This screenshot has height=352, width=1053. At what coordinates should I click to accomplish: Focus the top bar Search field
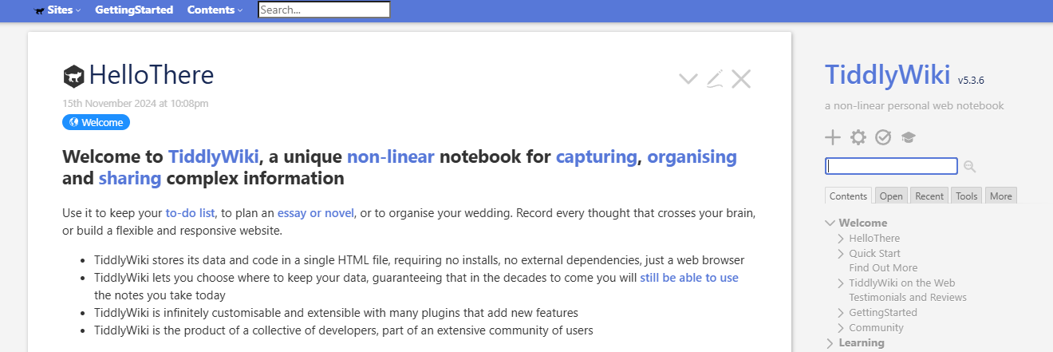(x=324, y=10)
